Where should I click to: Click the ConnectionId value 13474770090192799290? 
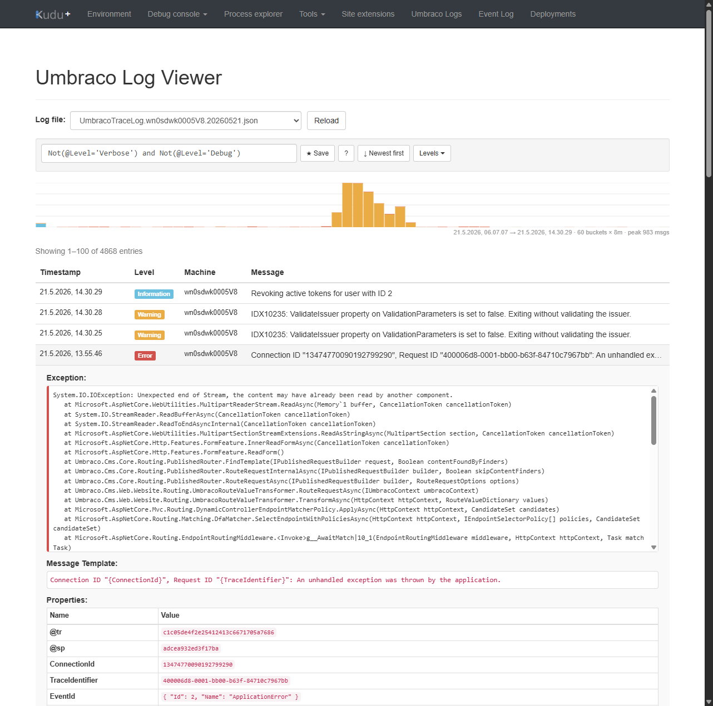click(x=198, y=664)
